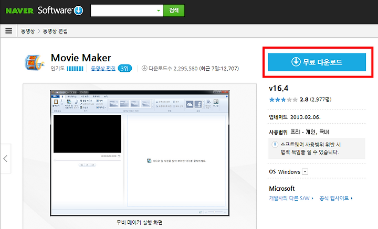Click the star rating display
The width and height of the screenshot is (378, 229).
click(x=283, y=100)
